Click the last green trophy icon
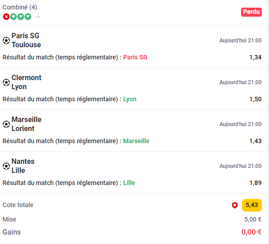The height and width of the screenshot is (244, 269). pyautogui.click(x=28, y=17)
